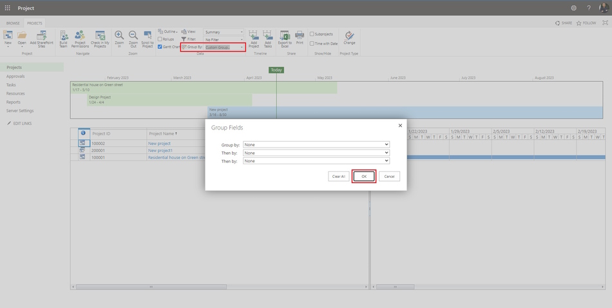Open the New project1 link
The height and width of the screenshot is (308, 612).
tap(160, 150)
